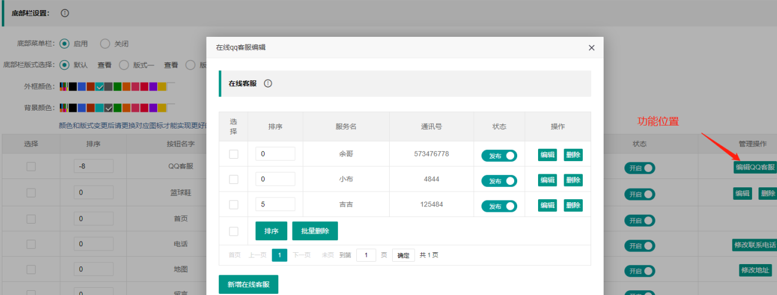Screen dimensions: 777x295
Task: Click info icon beside 底部栏设置 title
Action: 65,13
